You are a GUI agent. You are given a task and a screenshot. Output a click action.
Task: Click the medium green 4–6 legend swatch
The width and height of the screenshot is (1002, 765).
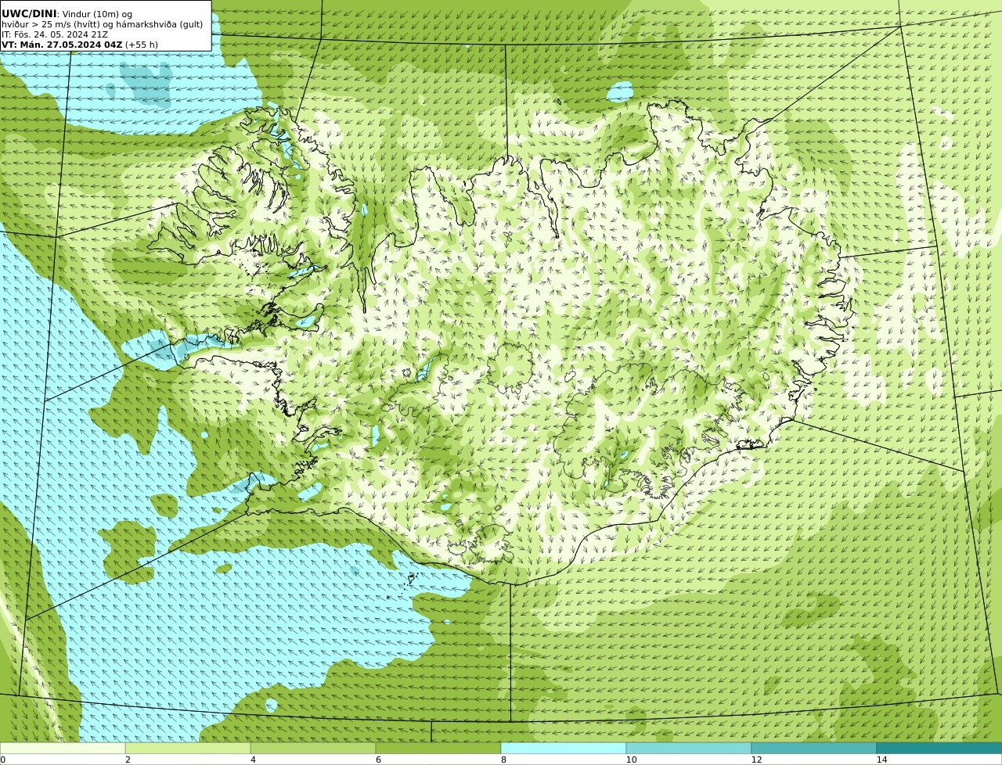tap(313, 748)
